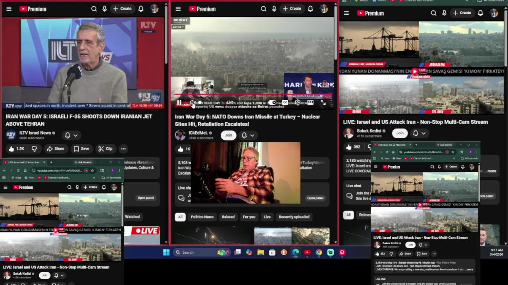The width and height of the screenshot is (508, 285).
Task: Open the guide menu in iCkEdMeL window
Action: click(178, 9)
